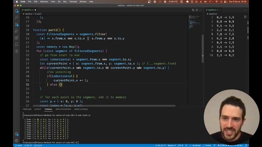Open the Extensions view
Image resolution: width=262 pixels, height=147 pixels.
coord(16,38)
